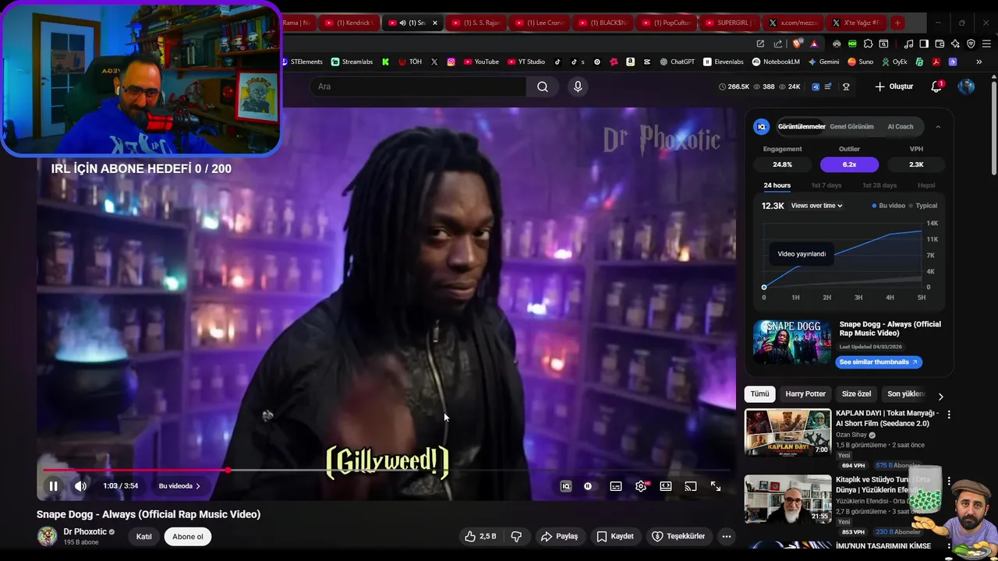Select the 1st 7 days range tab
This screenshot has width=998, height=561.
pyautogui.click(x=826, y=185)
